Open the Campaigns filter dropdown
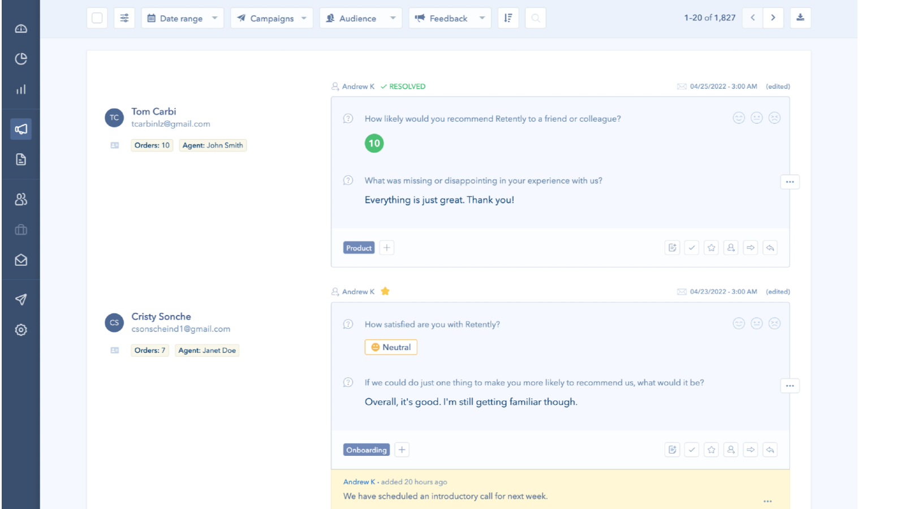905x509 pixels. (271, 18)
